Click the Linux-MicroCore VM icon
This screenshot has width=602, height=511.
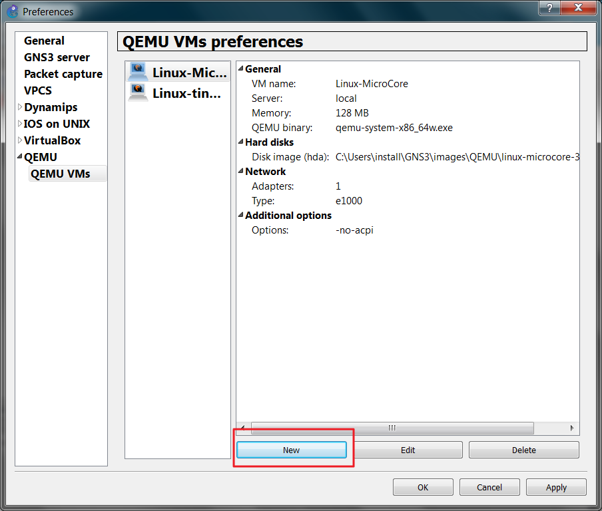tap(138, 71)
